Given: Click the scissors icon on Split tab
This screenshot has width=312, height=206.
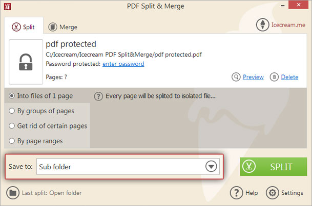Looking at the screenshot, I should click(16, 27).
